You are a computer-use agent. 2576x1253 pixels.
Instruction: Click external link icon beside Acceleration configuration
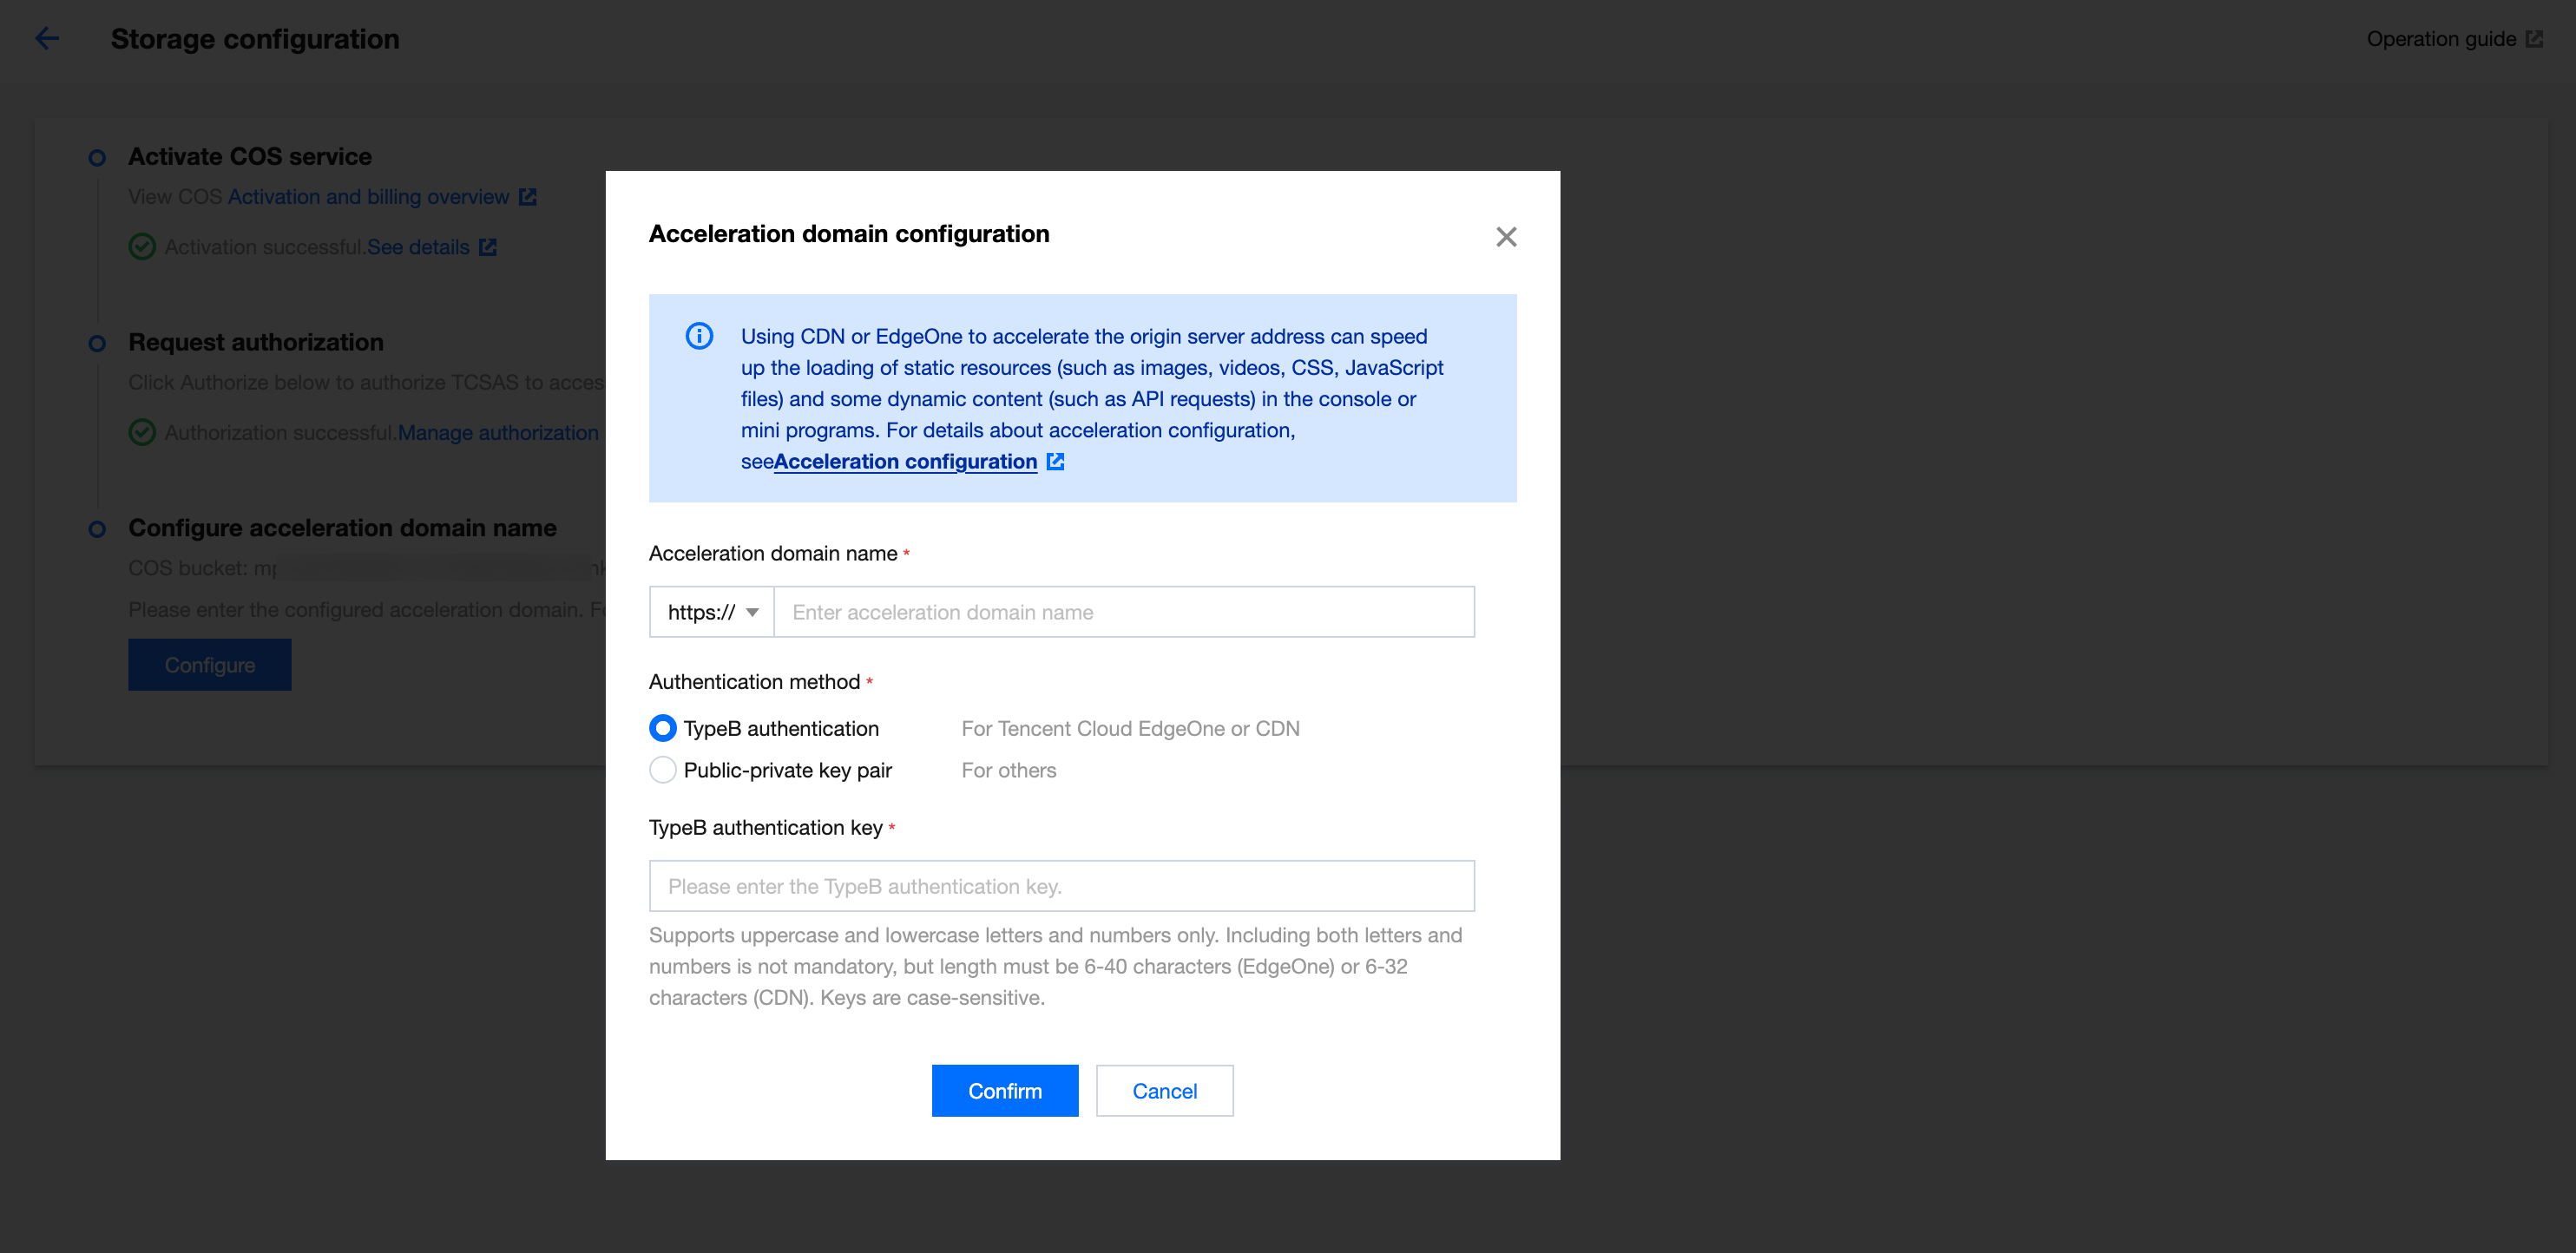pyautogui.click(x=1055, y=461)
